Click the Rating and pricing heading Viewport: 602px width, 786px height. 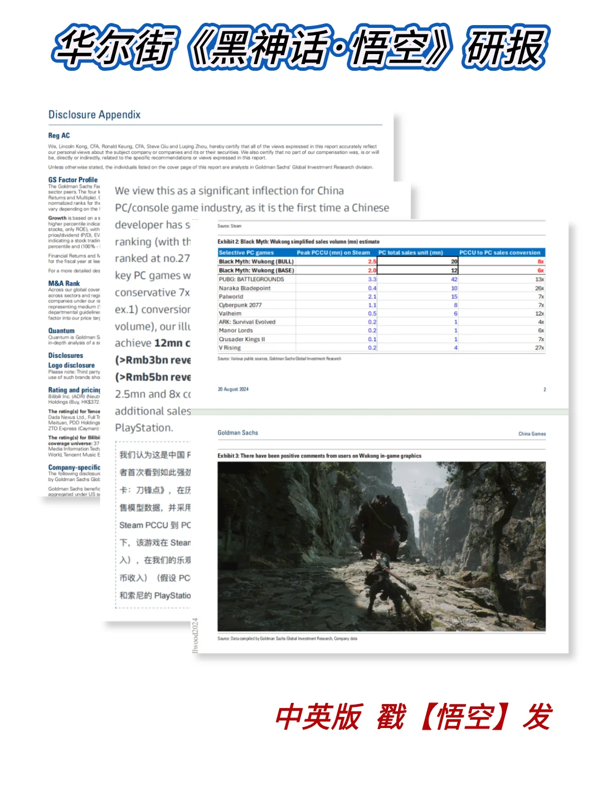click(74, 390)
